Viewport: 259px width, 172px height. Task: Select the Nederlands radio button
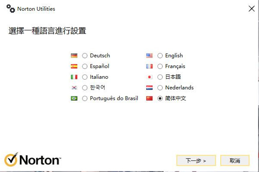pos(160,88)
